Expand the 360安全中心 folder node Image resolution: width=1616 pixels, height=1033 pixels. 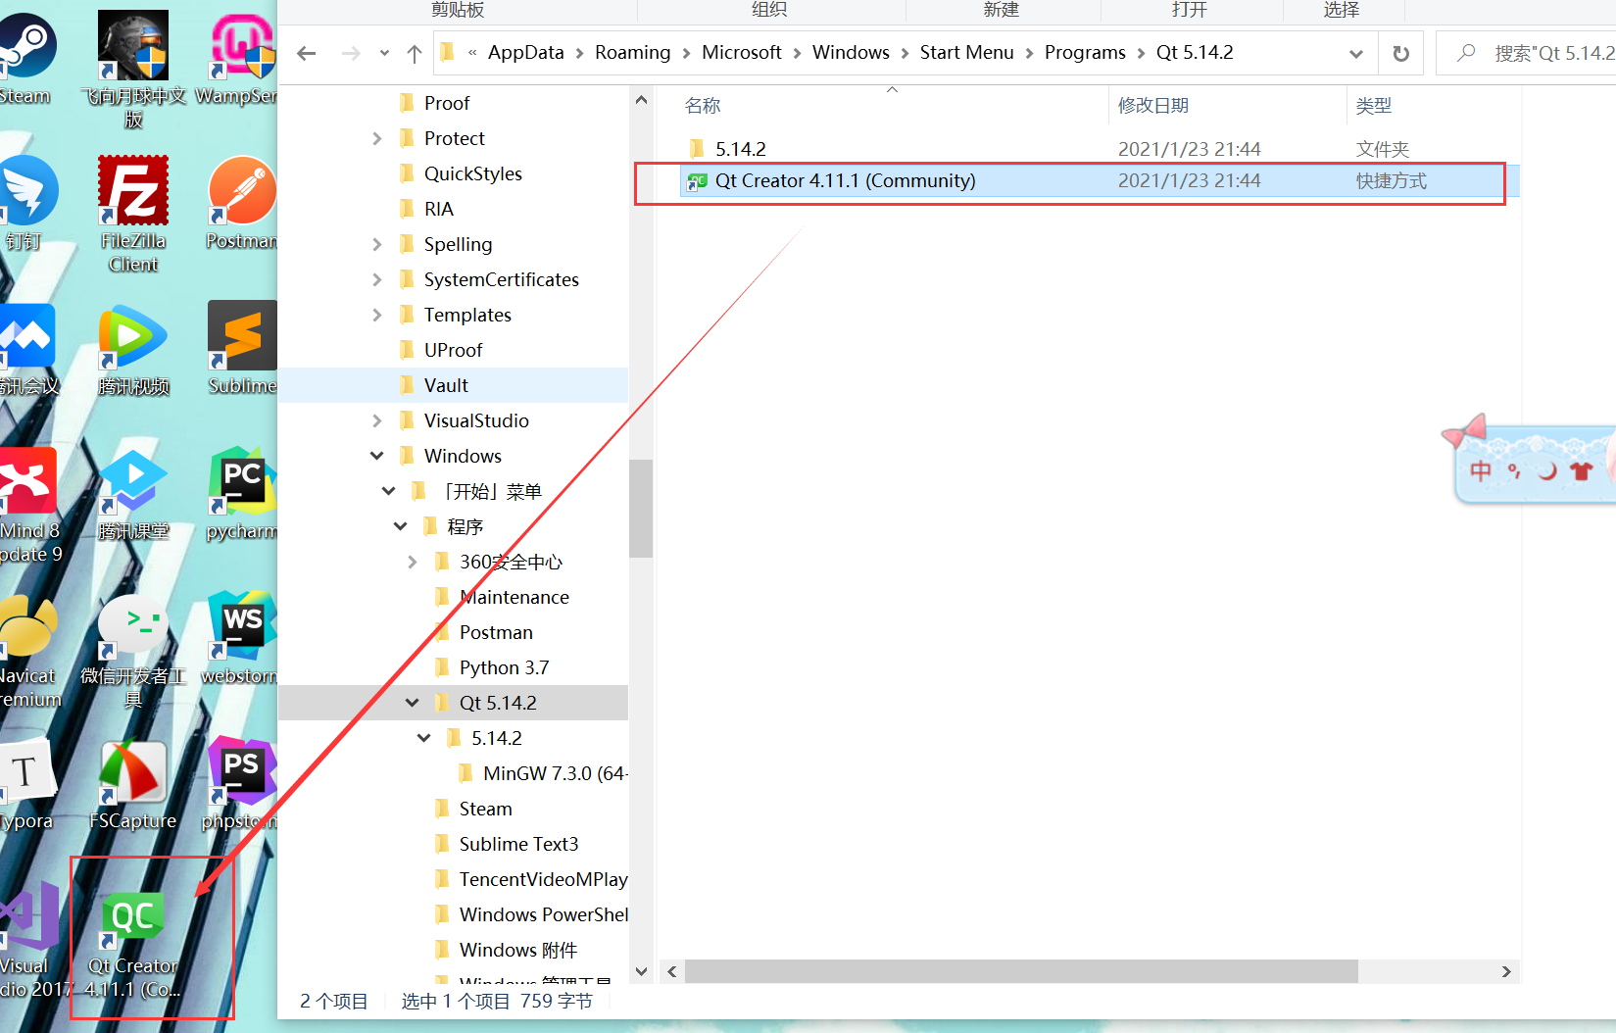(x=413, y=562)
